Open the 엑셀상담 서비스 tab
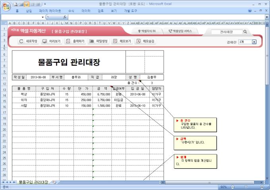This screenshot has width=270, height=190. click(x=180, y=31)
